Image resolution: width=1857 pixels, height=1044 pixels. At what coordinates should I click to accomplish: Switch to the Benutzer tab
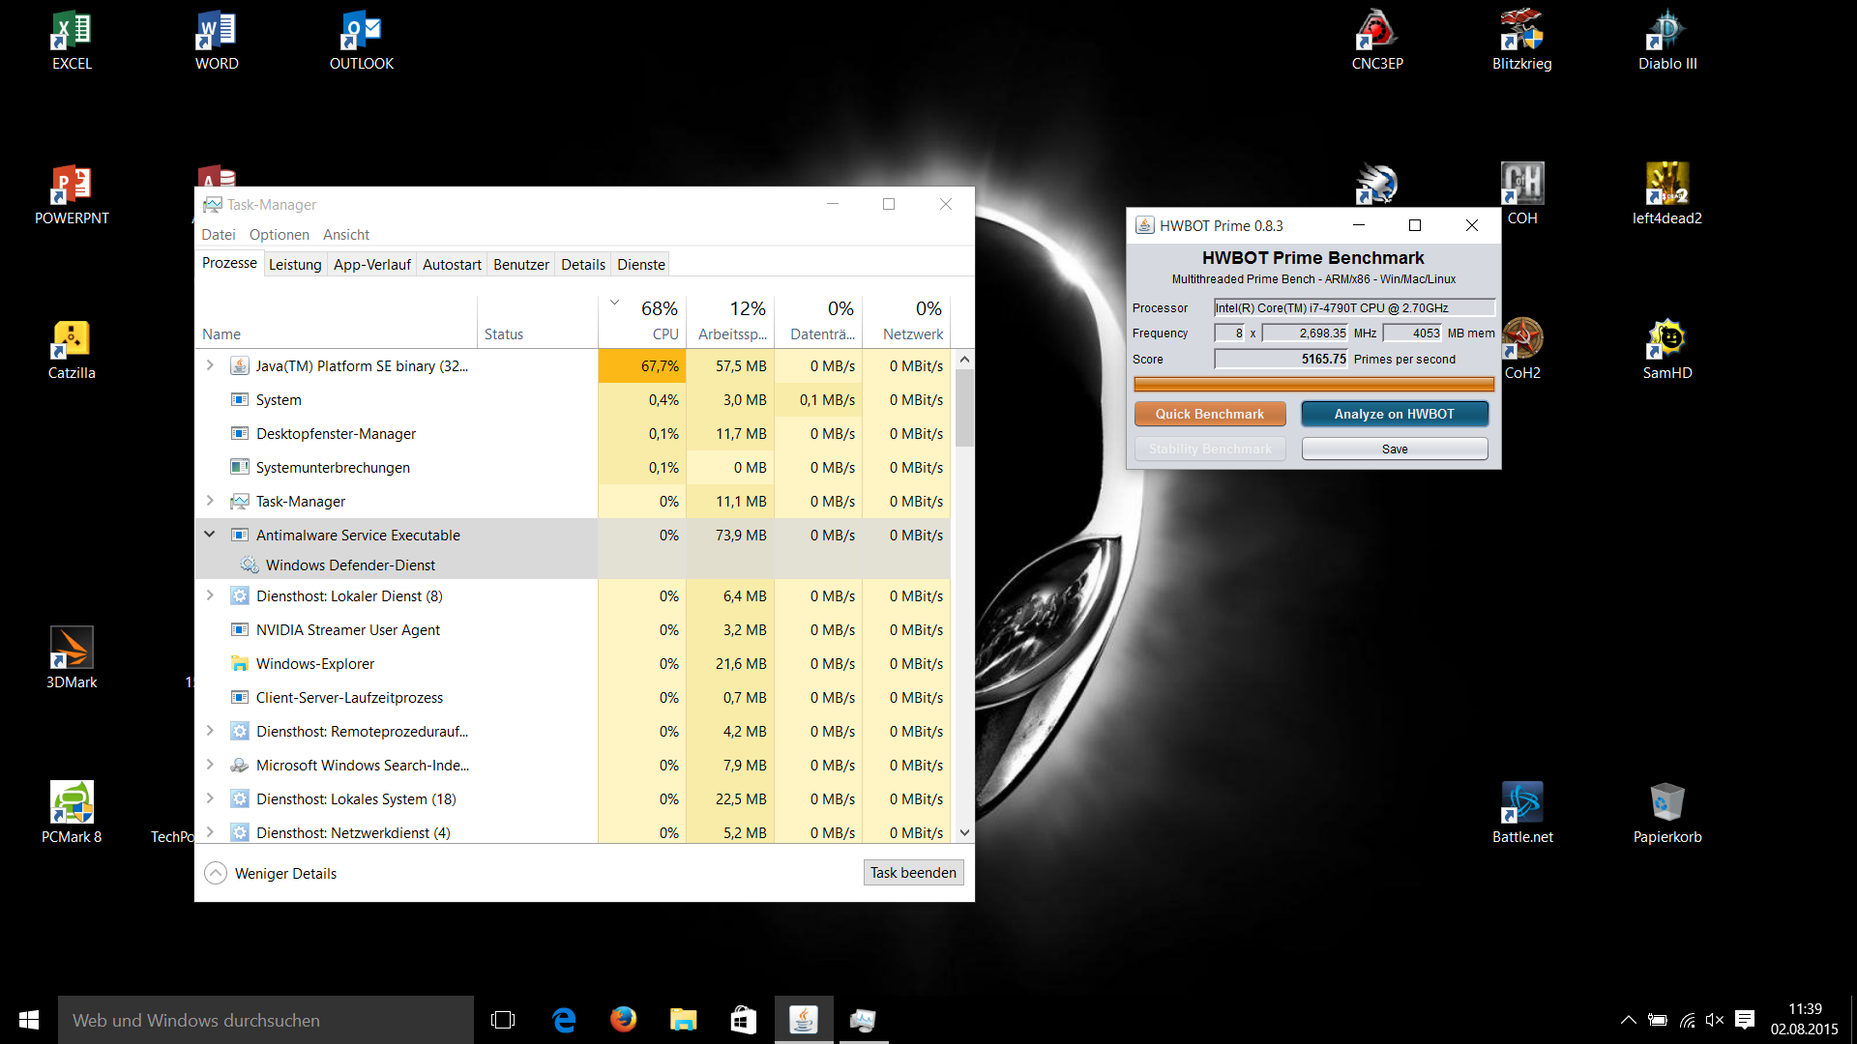pyautogui.click(x=520, y=265)
